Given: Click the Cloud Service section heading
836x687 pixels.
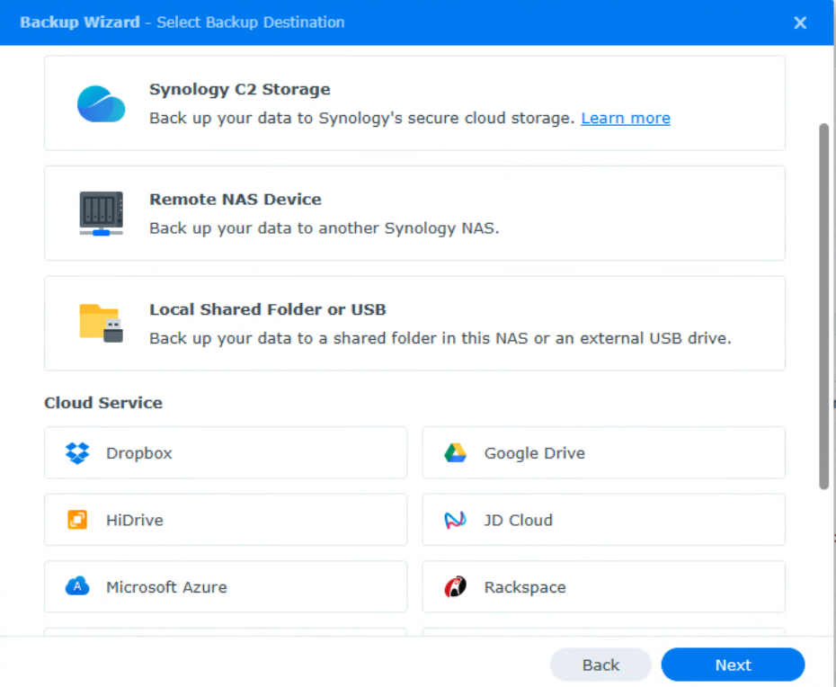Looking at the screenshot, I should tap(103, 403).
